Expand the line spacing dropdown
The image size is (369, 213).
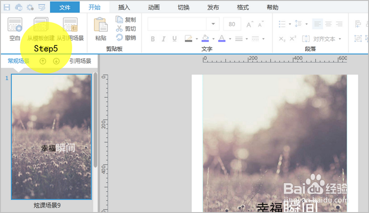[x=307, y=24]
